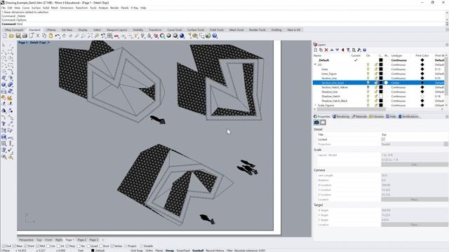Toggle Gumball in the status bar
449x252 pixels.
click(198, 251)
